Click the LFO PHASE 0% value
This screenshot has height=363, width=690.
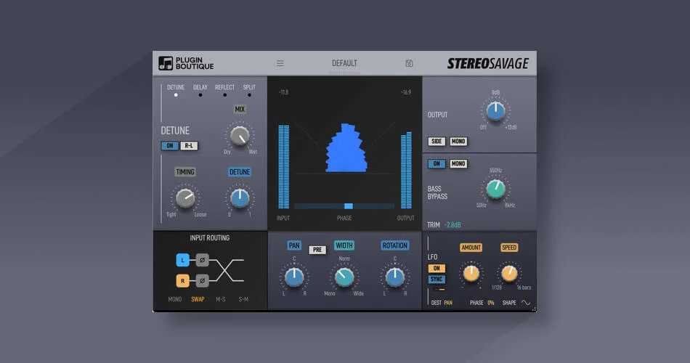(491, 303)
